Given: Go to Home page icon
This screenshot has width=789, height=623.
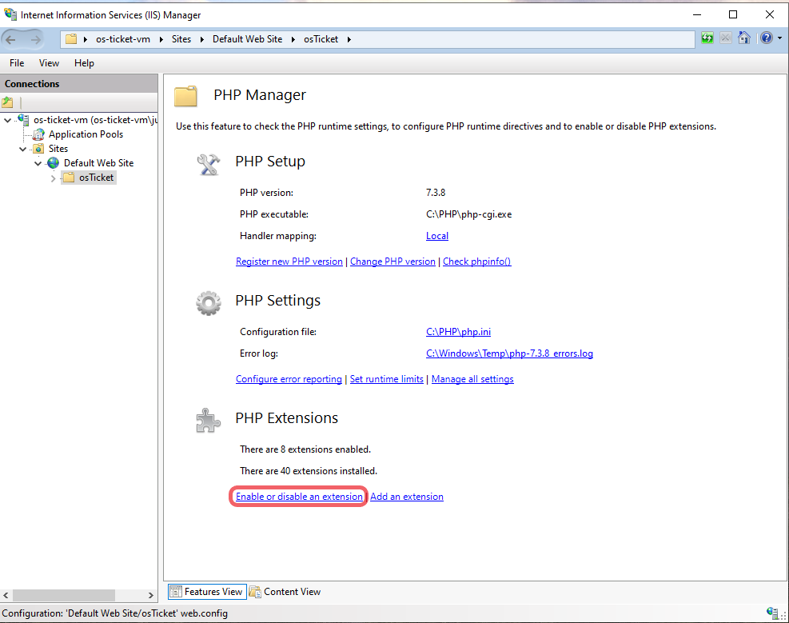Looking at the screenshot, I should coord(743,38).
